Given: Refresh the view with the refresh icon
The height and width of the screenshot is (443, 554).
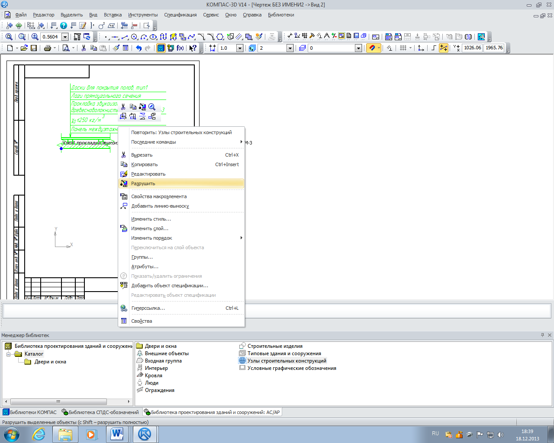Looking at the screenshot, I should click(x=87, y=37).
